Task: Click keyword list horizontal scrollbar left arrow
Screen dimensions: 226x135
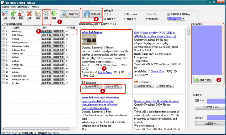Action: tap(3, 129)
